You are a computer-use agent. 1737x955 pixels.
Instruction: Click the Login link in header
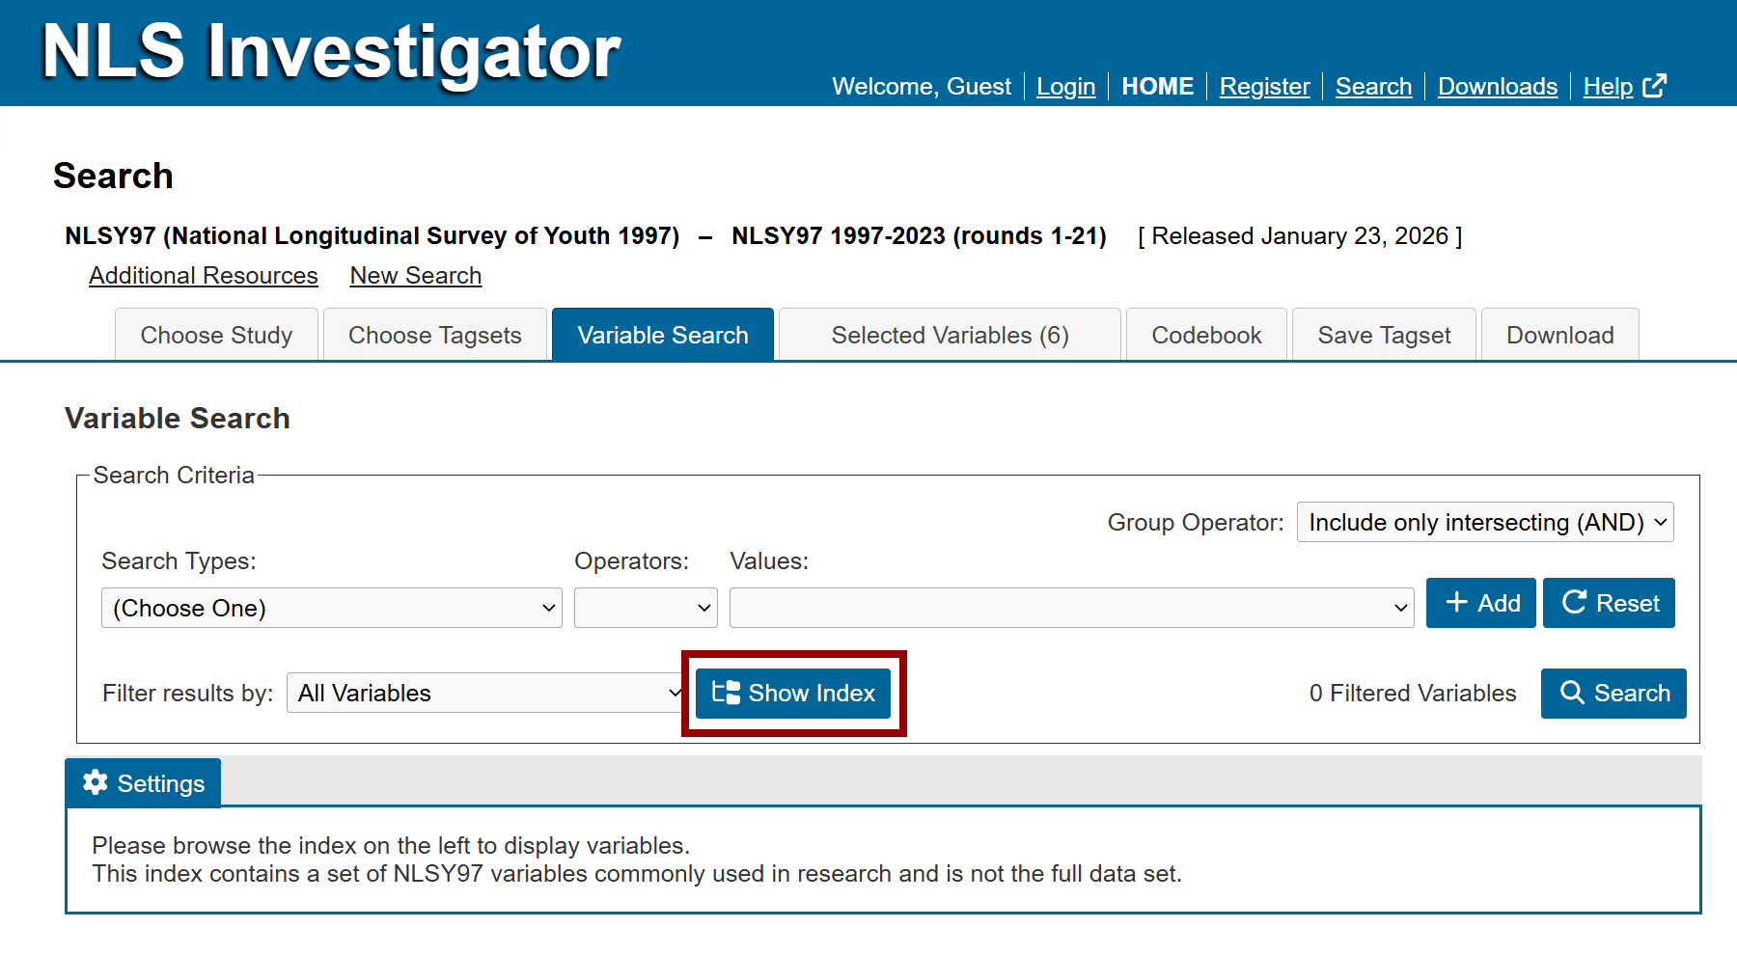coord(1066,87)
